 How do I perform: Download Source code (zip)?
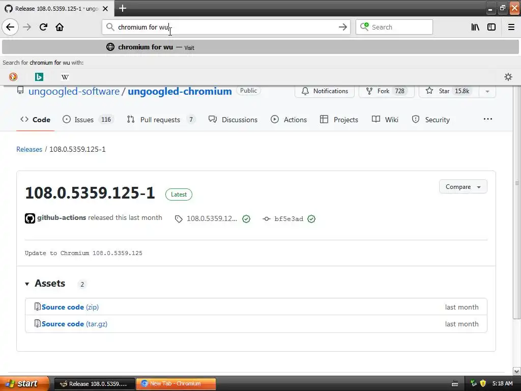(70, 307)
